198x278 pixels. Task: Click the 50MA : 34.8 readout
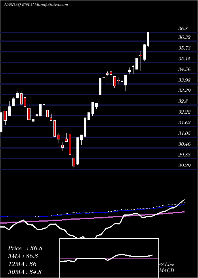(25, 272)
